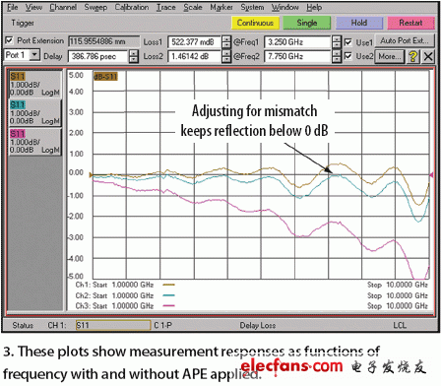Toggle the Use1 checkbox

[x=348, y=42]
